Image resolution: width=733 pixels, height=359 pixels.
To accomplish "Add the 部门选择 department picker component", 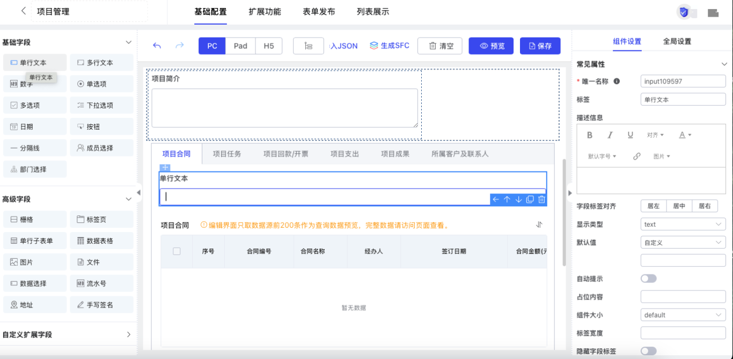I will (x=35, y=169).
